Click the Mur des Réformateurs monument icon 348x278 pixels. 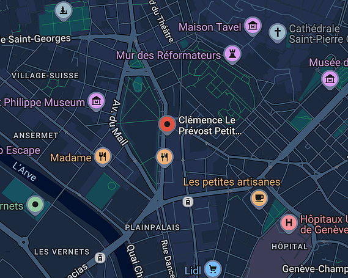click(232, 54)
